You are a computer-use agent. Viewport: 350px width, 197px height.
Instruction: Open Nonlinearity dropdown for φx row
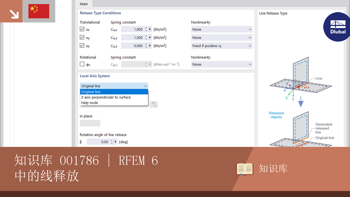coord(221,64)
